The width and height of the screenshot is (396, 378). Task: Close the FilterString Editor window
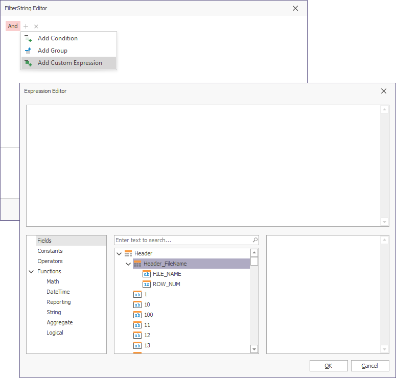[295, 8]
